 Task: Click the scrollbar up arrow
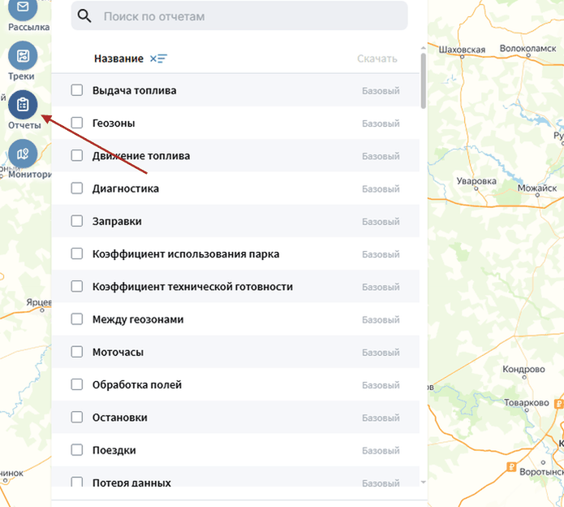424,48
